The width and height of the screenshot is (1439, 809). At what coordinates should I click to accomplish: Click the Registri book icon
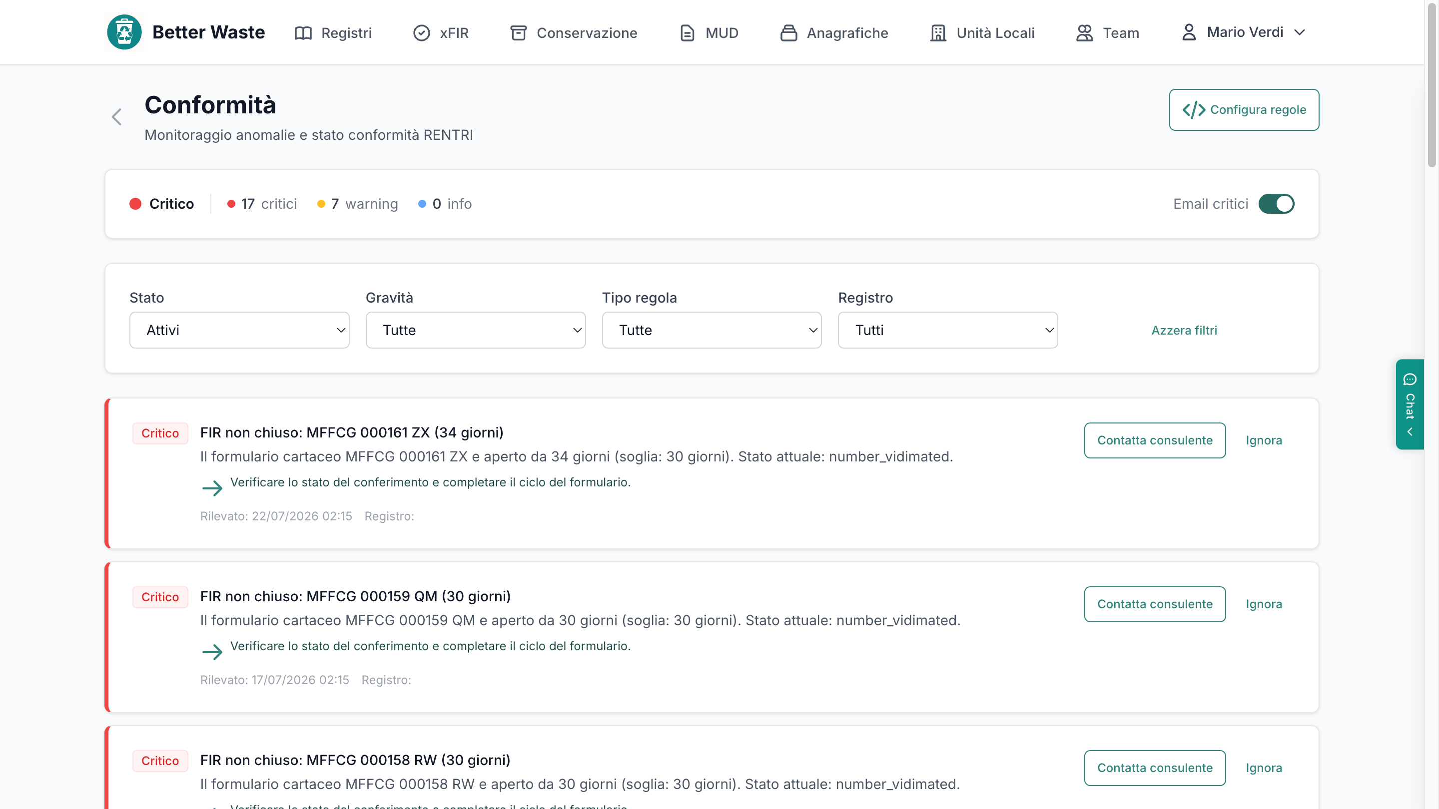pyautogui.click(x=303, y=33)
